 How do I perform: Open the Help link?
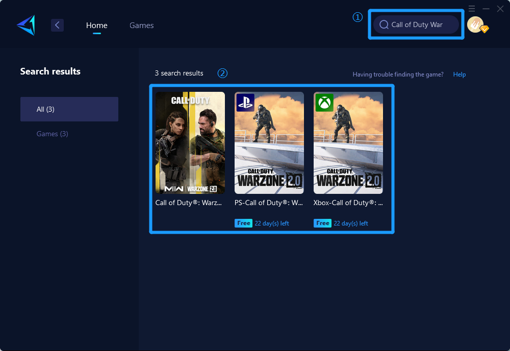pyautogui.click(x=460, y=74)
